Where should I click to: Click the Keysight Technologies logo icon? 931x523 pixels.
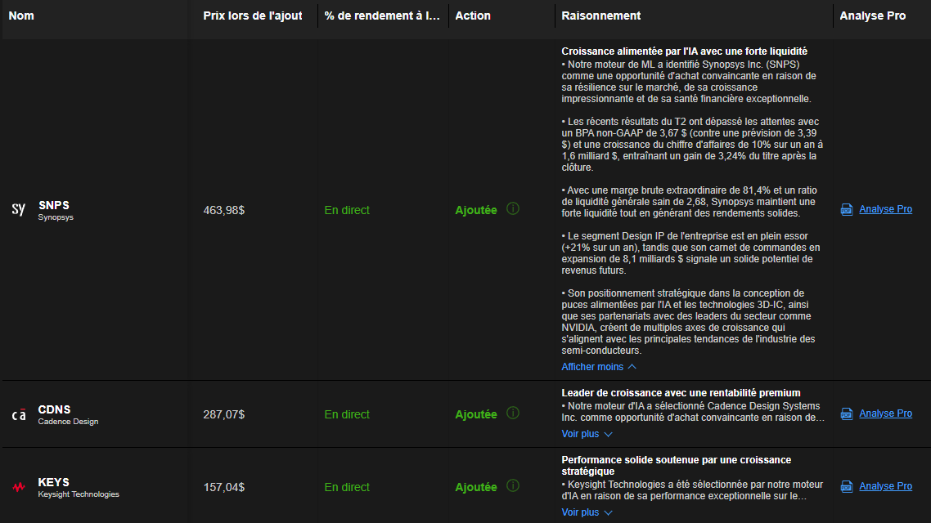[18, 487]
